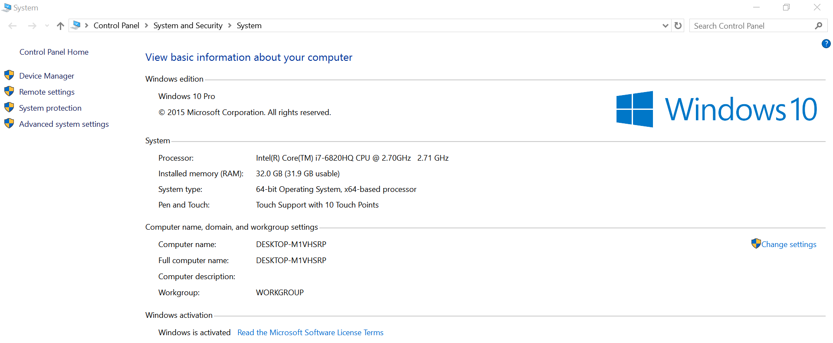Open System and Security breadcrumb
The width and height of the screenshot is (833, 343).
click(188, 26)
